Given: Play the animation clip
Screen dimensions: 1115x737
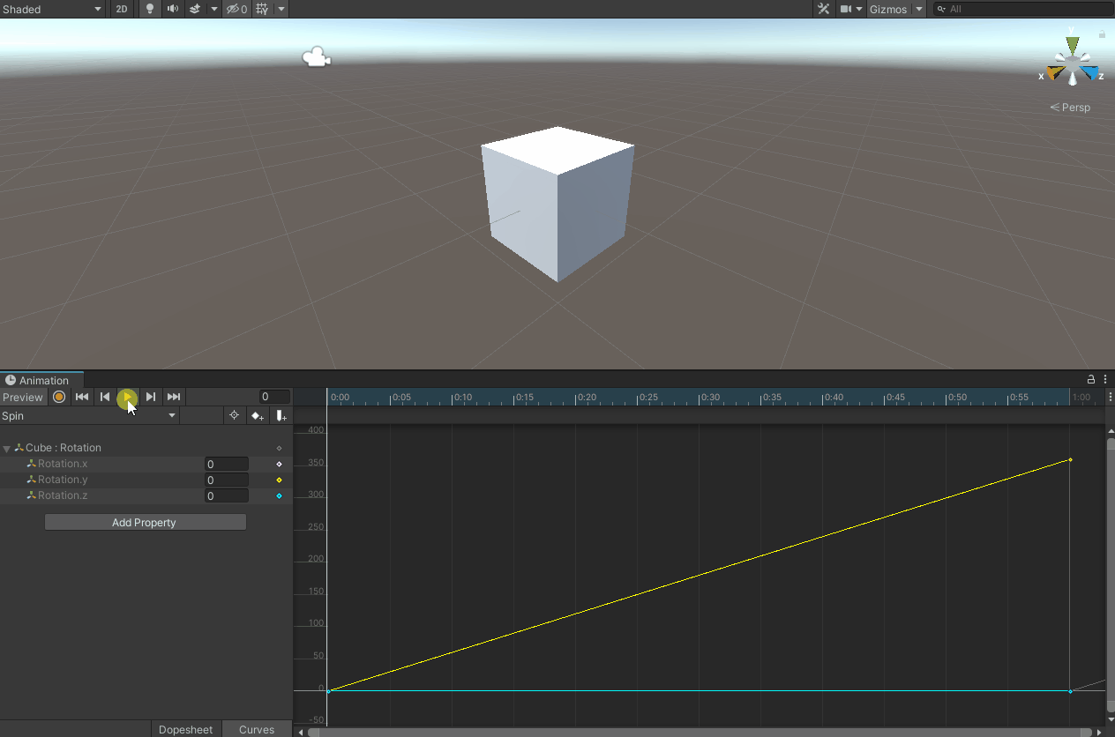Looking at the screenshot, I should coord(128,398).
